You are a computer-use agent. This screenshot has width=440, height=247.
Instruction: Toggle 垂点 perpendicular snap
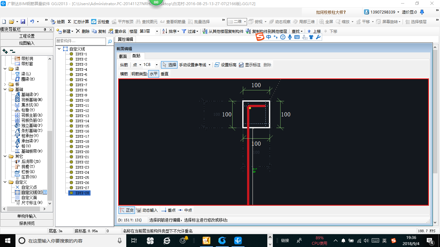[168, 210]
